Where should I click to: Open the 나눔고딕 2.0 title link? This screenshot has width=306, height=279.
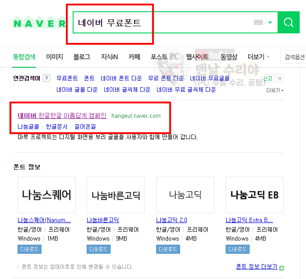coord(172,220)
